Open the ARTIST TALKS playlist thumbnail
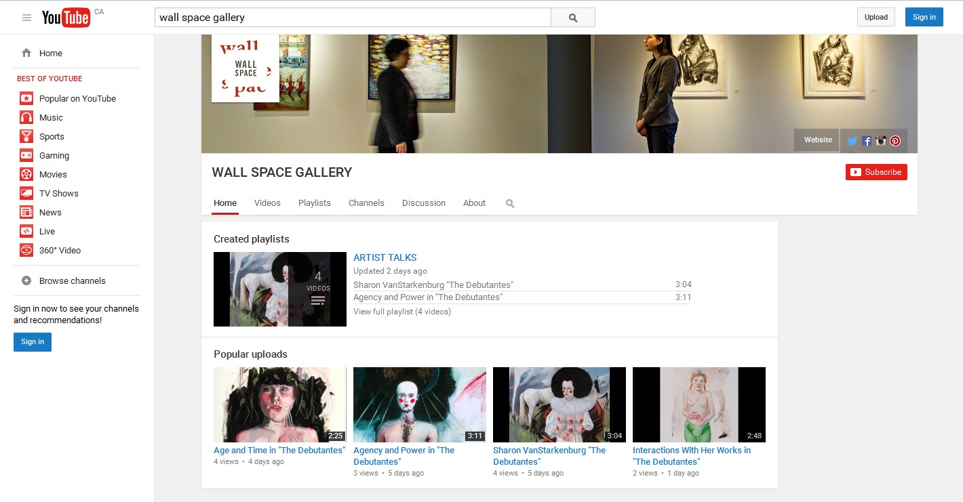Screen dimensions: 963x502 pyautogui.click(x=280, y=289)
